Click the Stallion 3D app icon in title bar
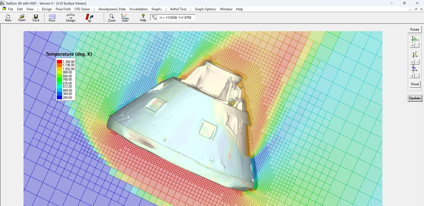This screenshot has height=206, width=424. (3, 3)
